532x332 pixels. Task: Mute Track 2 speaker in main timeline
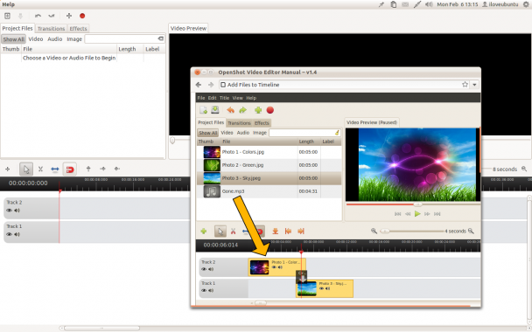coord(17,211)
